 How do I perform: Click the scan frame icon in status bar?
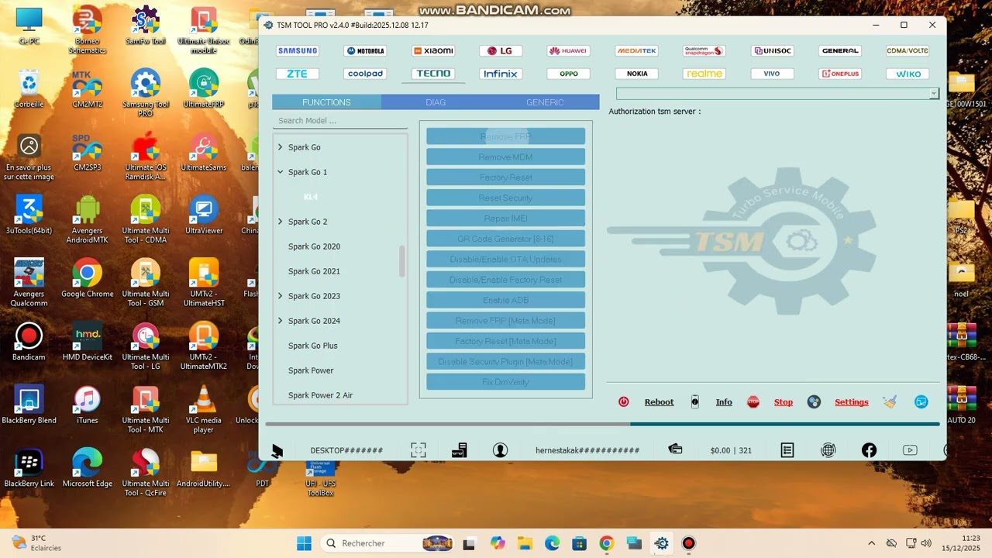tap(418, 450)
